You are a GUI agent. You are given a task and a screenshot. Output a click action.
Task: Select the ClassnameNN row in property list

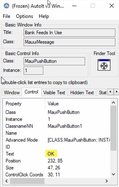pos(56,126)
